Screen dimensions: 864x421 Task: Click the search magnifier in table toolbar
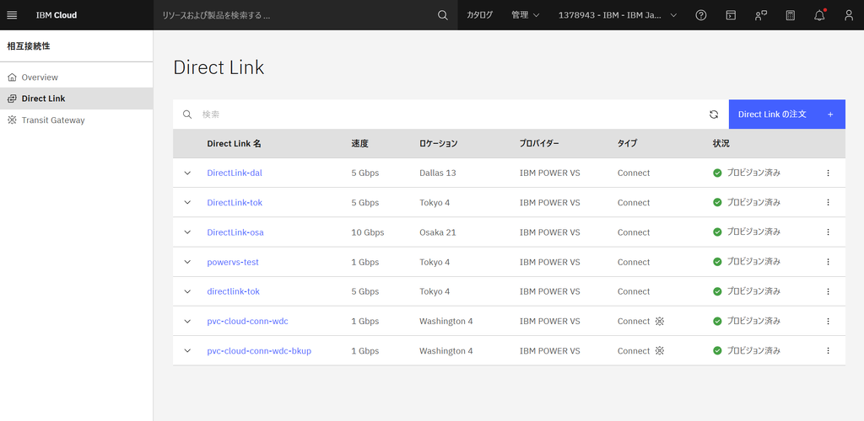(187, 115)
